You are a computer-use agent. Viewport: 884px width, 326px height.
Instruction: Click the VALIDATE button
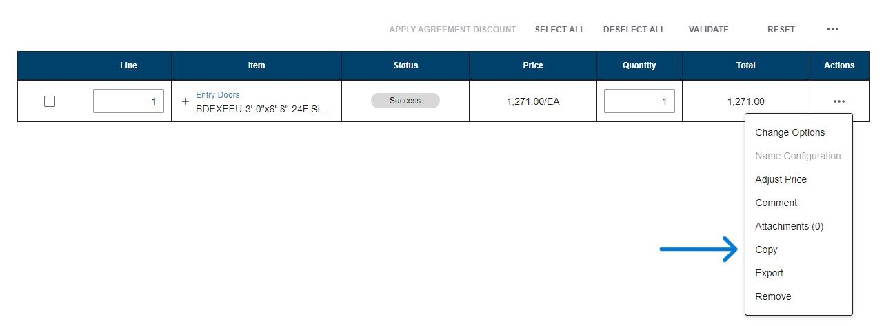pos(708,30)
